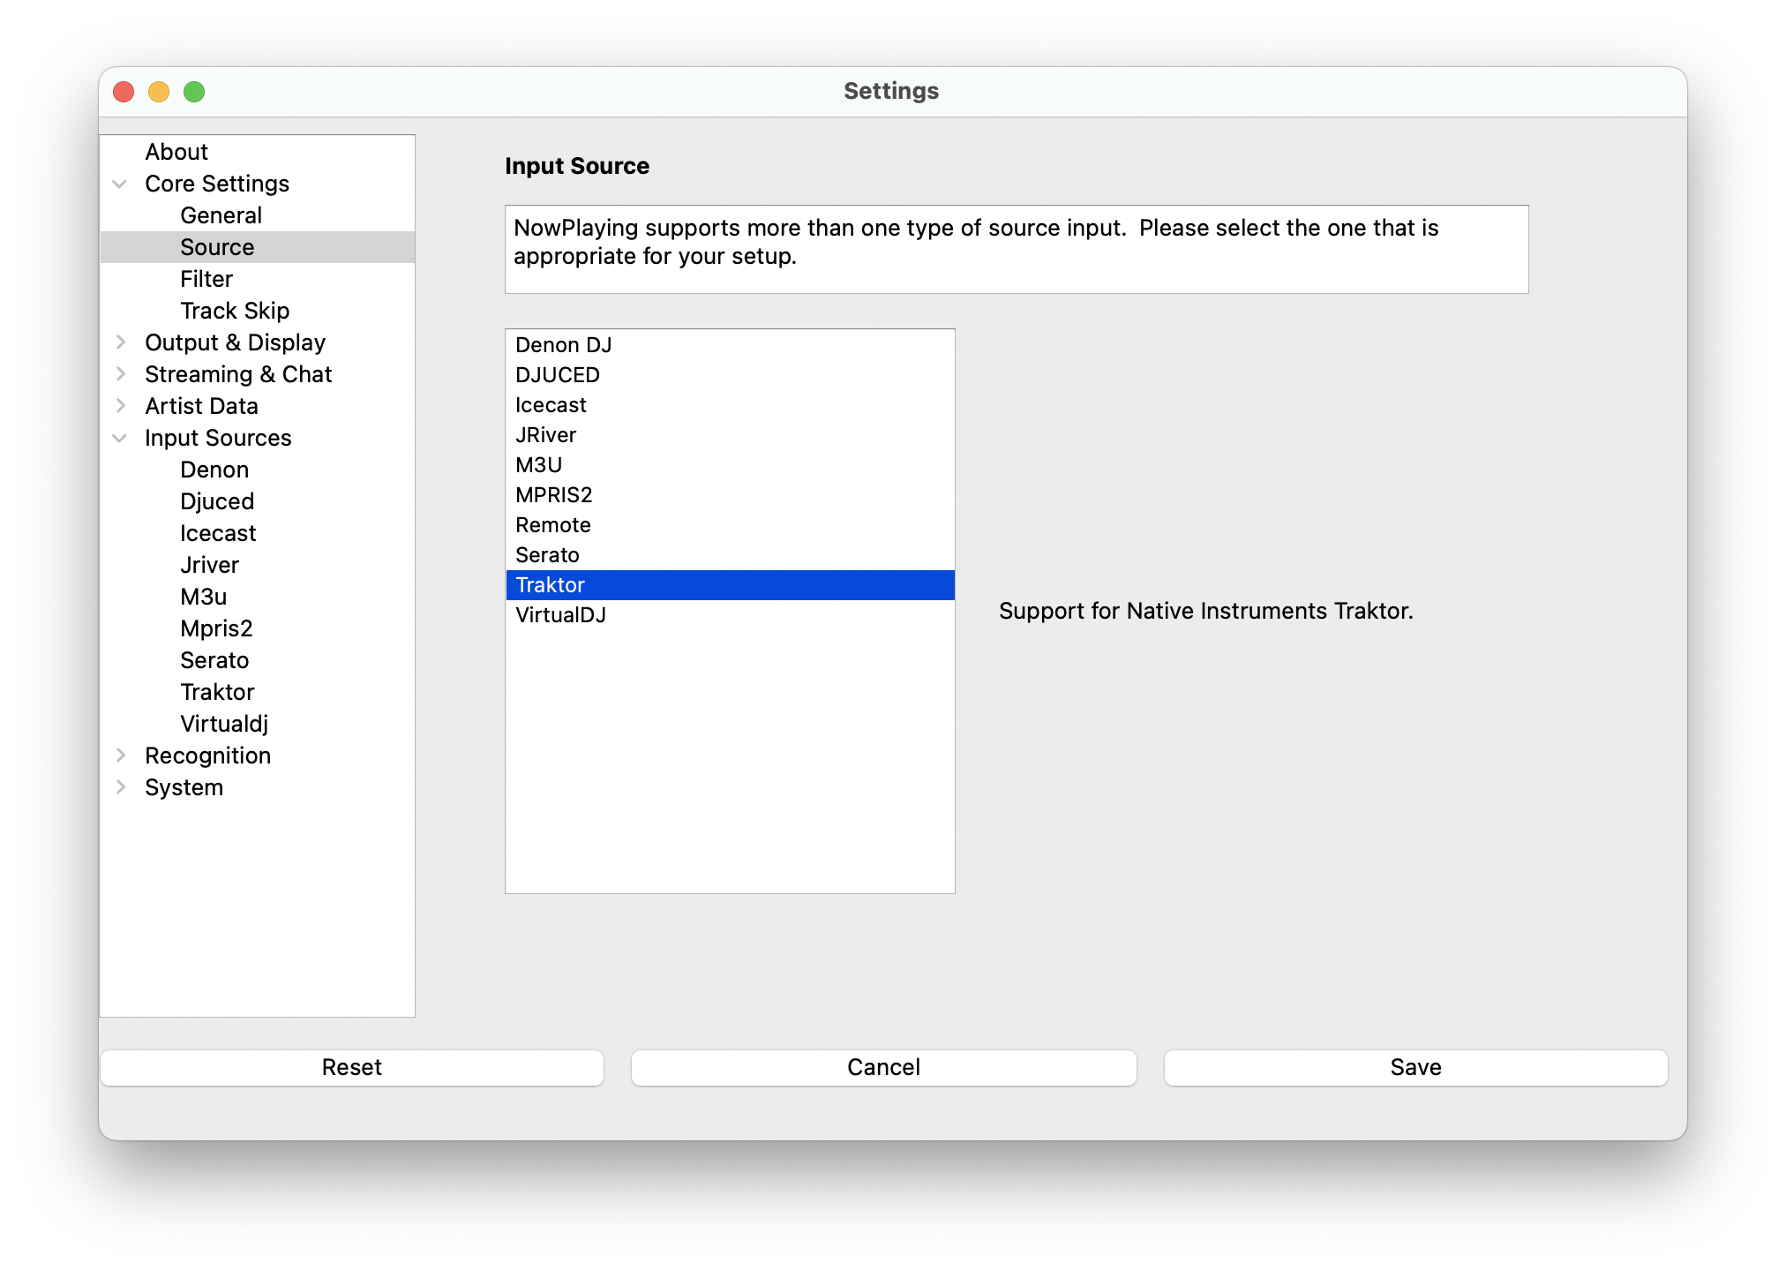Cancel the settings changes

pyautogui.click(x=883, y=1067)
